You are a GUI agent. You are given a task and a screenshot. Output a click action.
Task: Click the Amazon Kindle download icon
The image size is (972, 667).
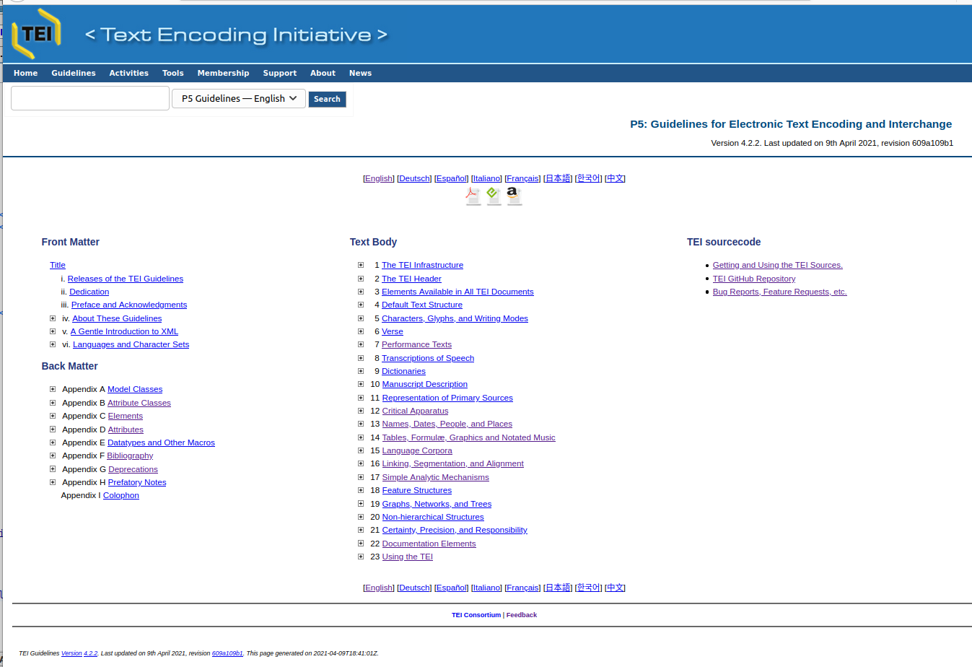514,196
